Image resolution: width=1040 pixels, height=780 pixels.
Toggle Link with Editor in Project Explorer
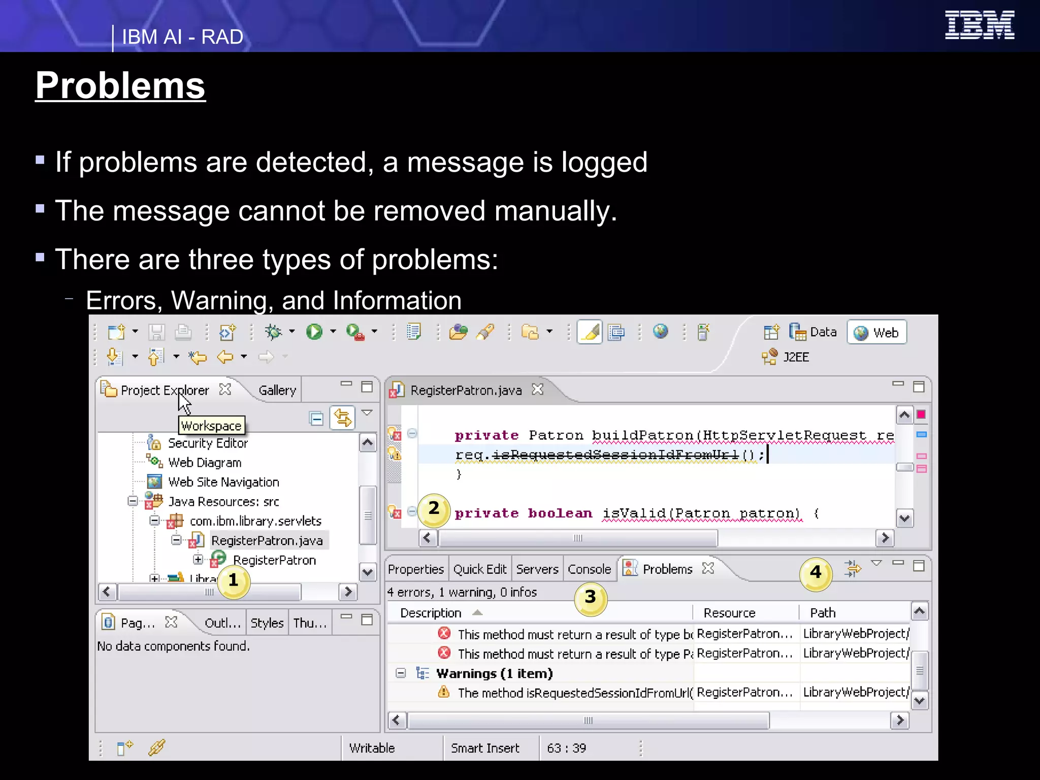[x=342, y=418]
